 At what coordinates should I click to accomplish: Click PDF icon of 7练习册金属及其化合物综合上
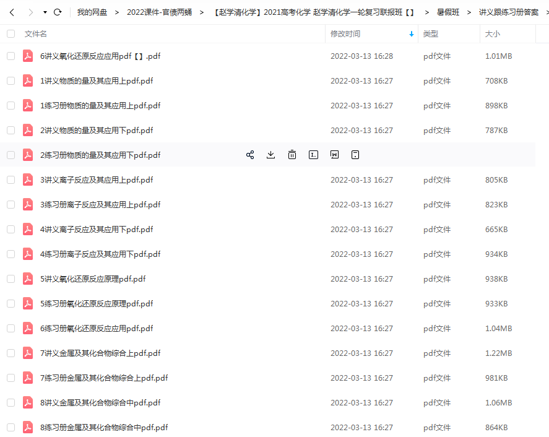coord(28,378)
